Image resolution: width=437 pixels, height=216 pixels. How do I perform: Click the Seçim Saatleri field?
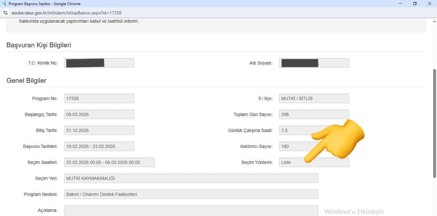coord(109,162)
